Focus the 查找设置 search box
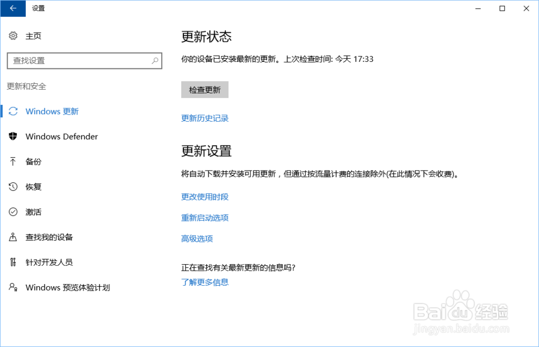The image size is (539, 347). point(85,61)
